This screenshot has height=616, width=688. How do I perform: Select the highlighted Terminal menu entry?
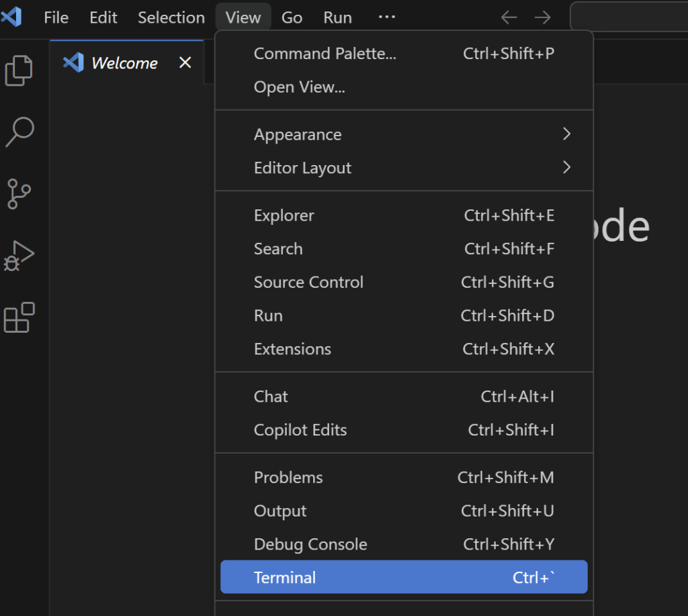tap(404, 577)
